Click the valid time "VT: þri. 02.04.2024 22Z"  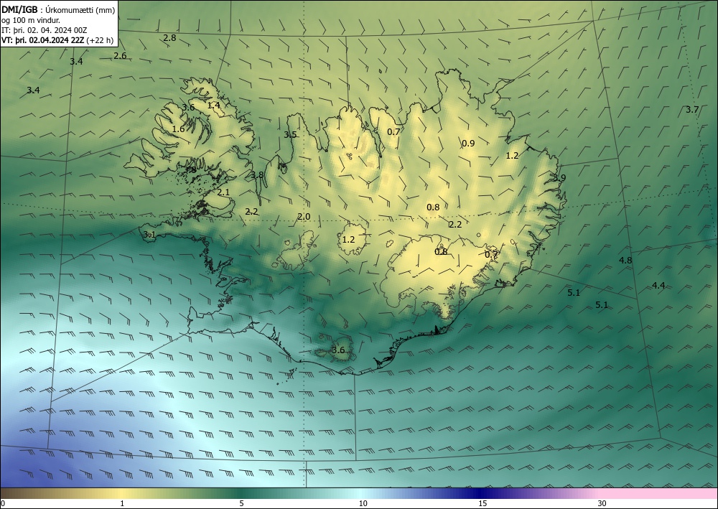[42, 40]
